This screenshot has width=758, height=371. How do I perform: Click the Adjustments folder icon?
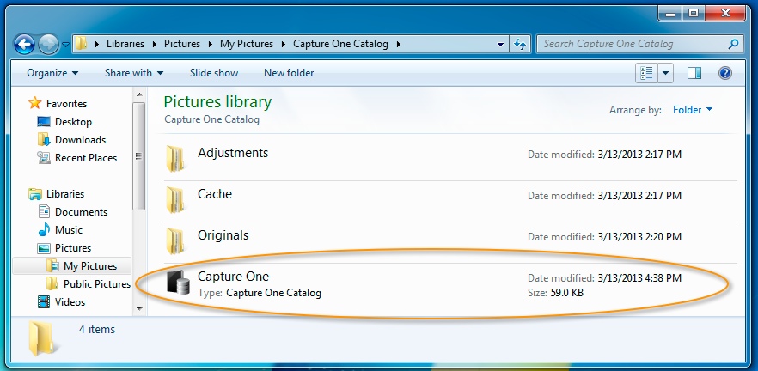tap(175, 159)
